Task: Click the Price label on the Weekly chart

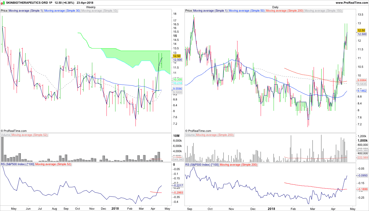Action: point(4,11)
